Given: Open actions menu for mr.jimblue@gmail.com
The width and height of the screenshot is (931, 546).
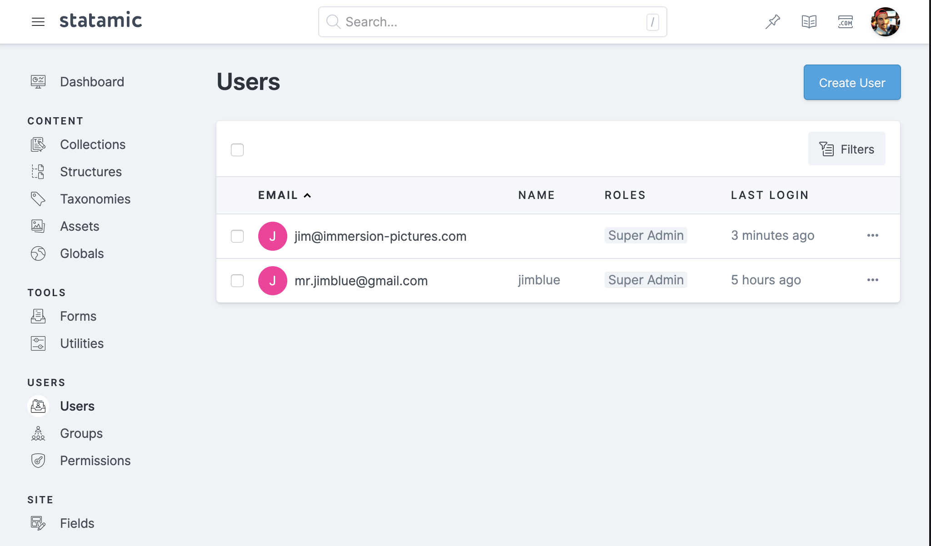Looking at the screenshot, I should 873,280.
